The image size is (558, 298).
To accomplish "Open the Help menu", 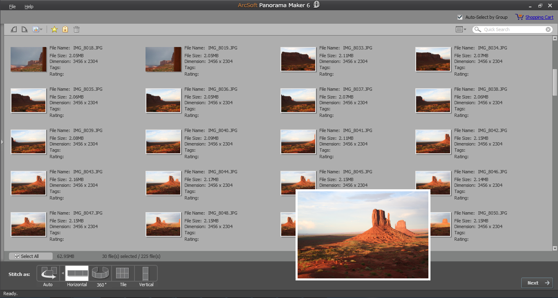I will (29, 7).
